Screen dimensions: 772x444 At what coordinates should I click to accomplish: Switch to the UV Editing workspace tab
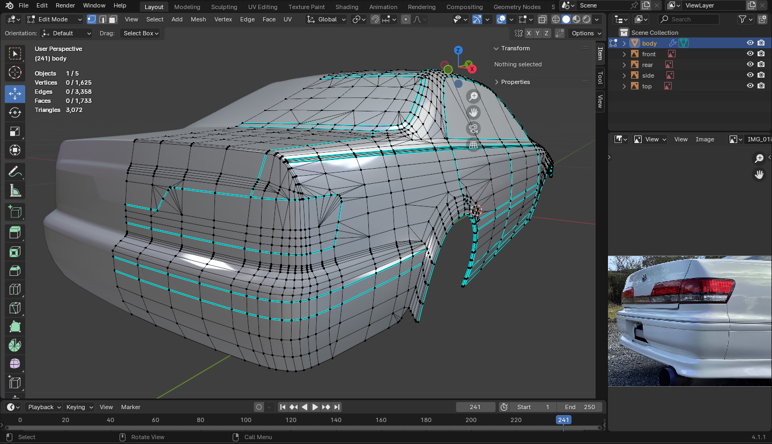tap(262, 7)
